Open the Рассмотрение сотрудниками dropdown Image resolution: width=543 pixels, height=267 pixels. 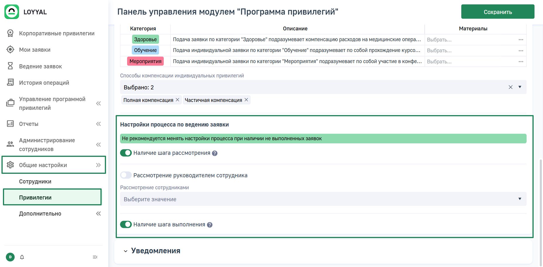(323, 199)
